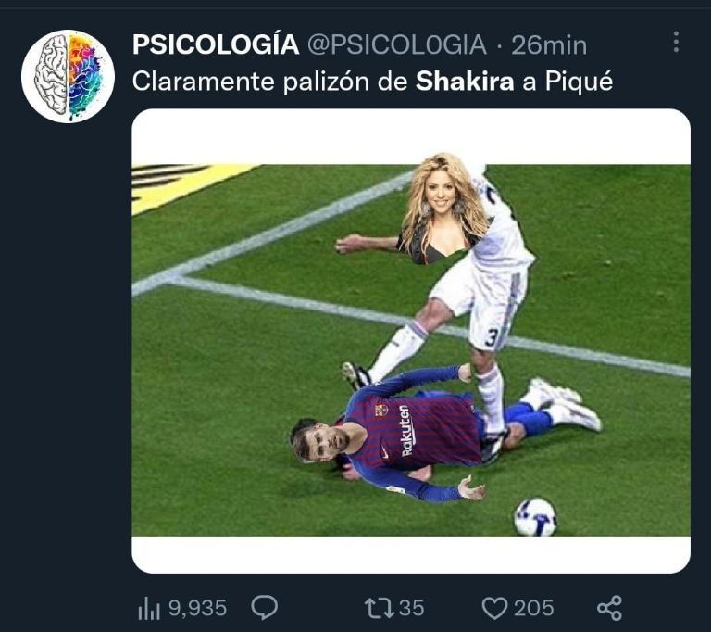Click the @PSICOLOGIA handle
This screenshot has width=711, height=632.
[396, 44]
